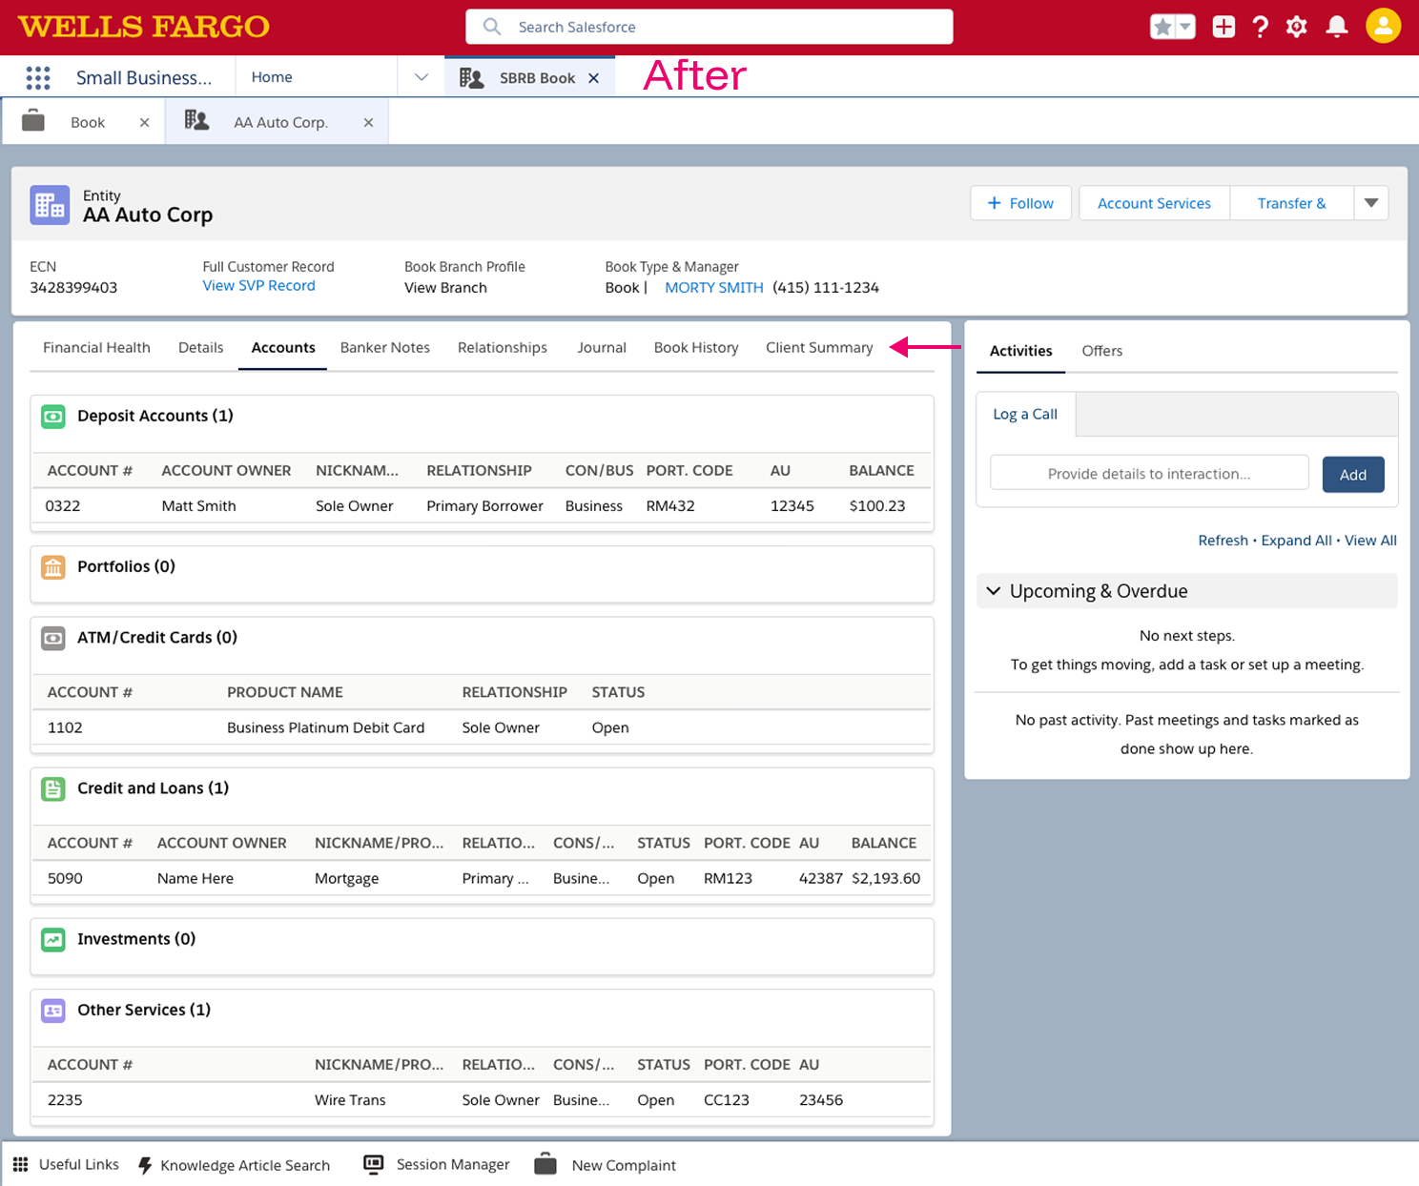
Task: Click View Branch text
Action: click(445, 287)
